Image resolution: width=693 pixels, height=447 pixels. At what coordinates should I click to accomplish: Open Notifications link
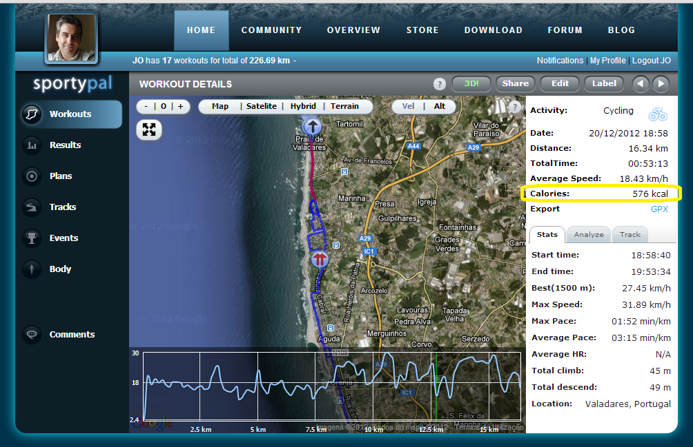tap(560, 61)
